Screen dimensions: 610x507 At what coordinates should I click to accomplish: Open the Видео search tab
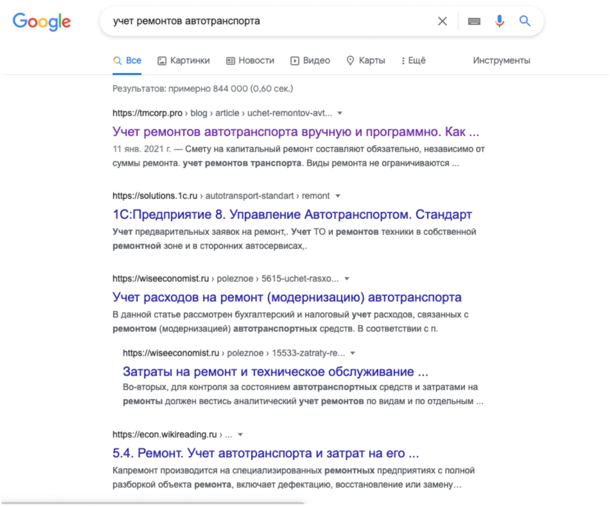pos(310,61)
